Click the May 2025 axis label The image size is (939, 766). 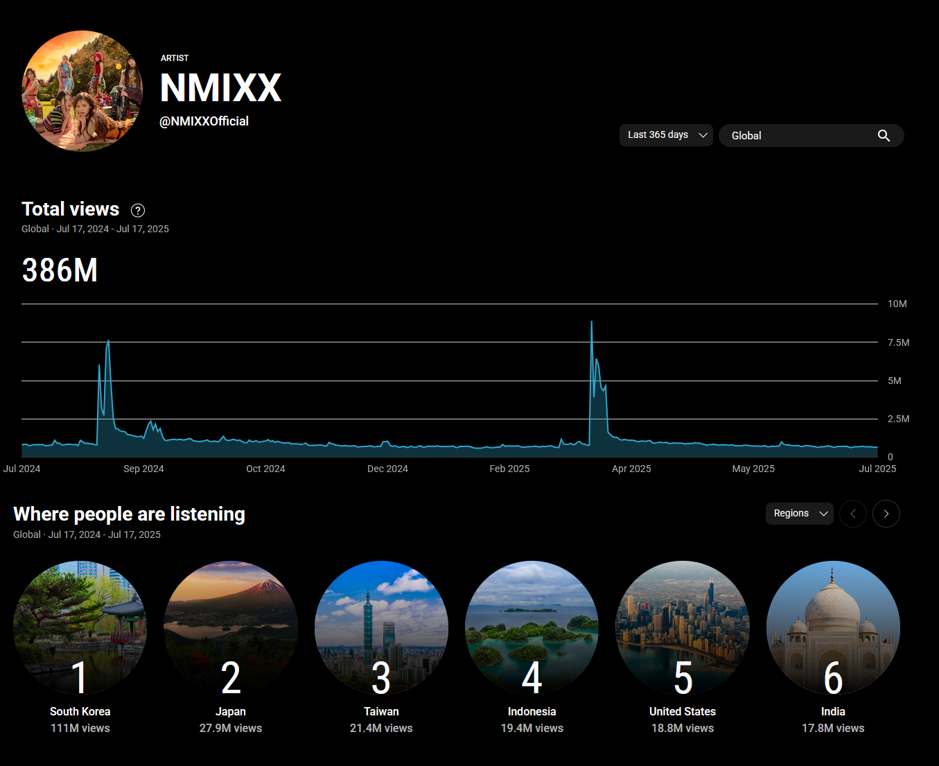(753, 469)
